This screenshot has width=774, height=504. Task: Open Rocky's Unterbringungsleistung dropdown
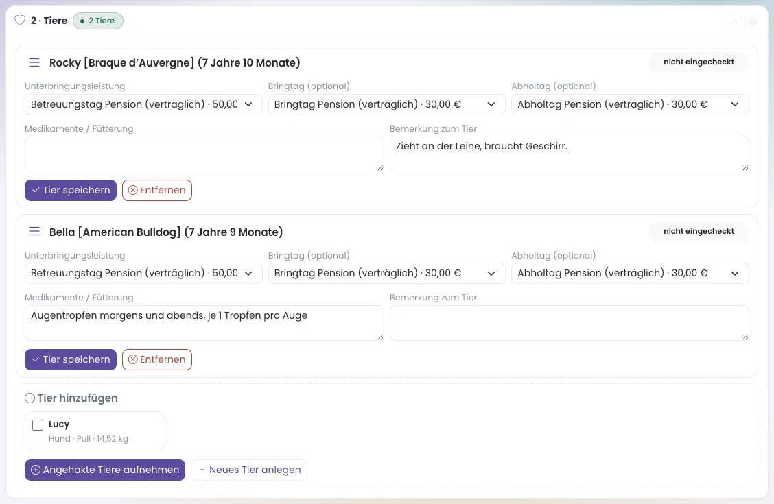coord(143,104)
